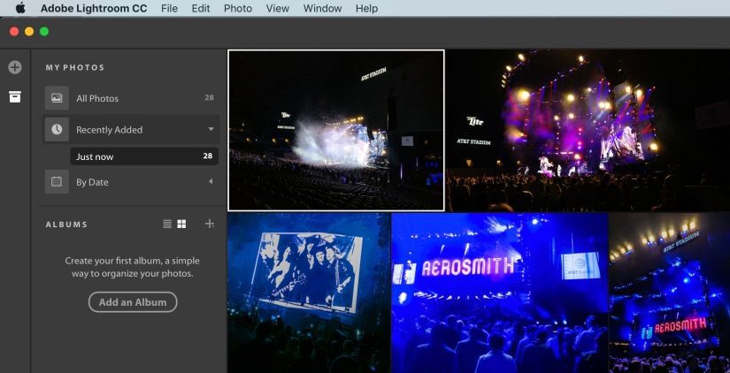
Task: Select the All Photos picture icon
Action: [57, 98]
